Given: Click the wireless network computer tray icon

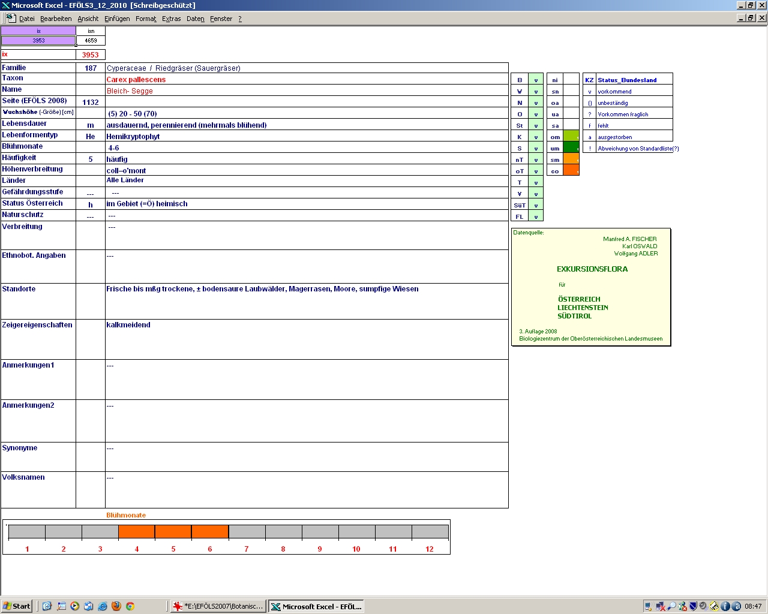Looking at the screenshot, I should [649, 606].
